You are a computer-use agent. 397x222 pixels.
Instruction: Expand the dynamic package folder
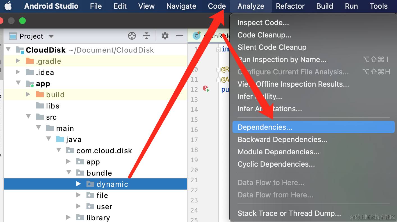tap(79, 184)
